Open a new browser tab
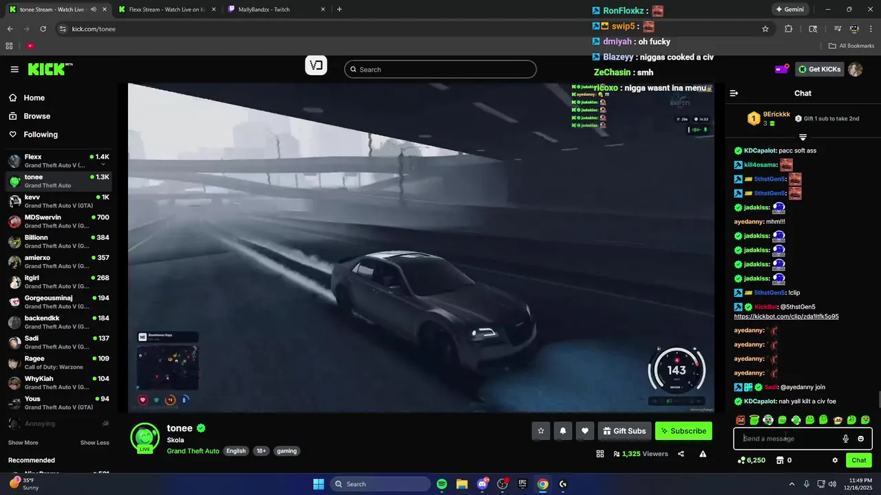This screenshot has width=881, height=495. 339,10
